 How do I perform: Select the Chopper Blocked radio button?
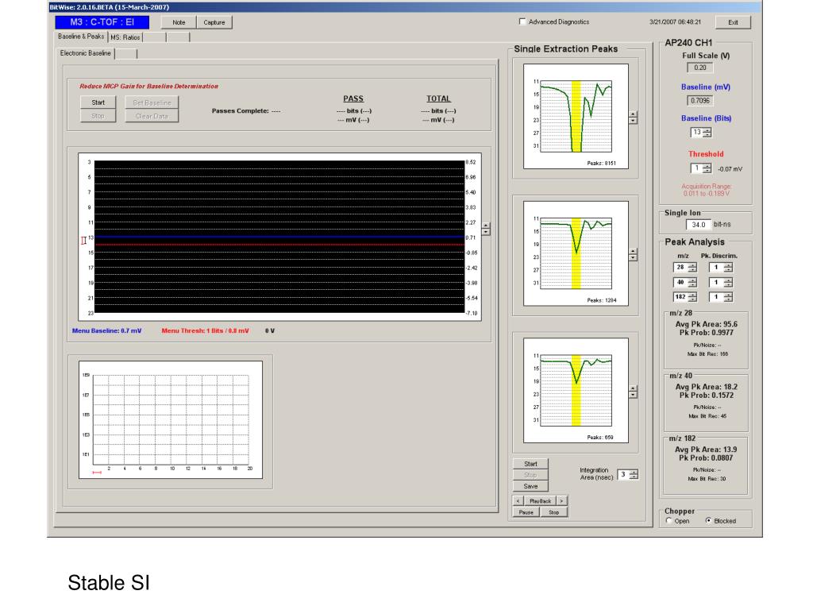click(708, 521)
